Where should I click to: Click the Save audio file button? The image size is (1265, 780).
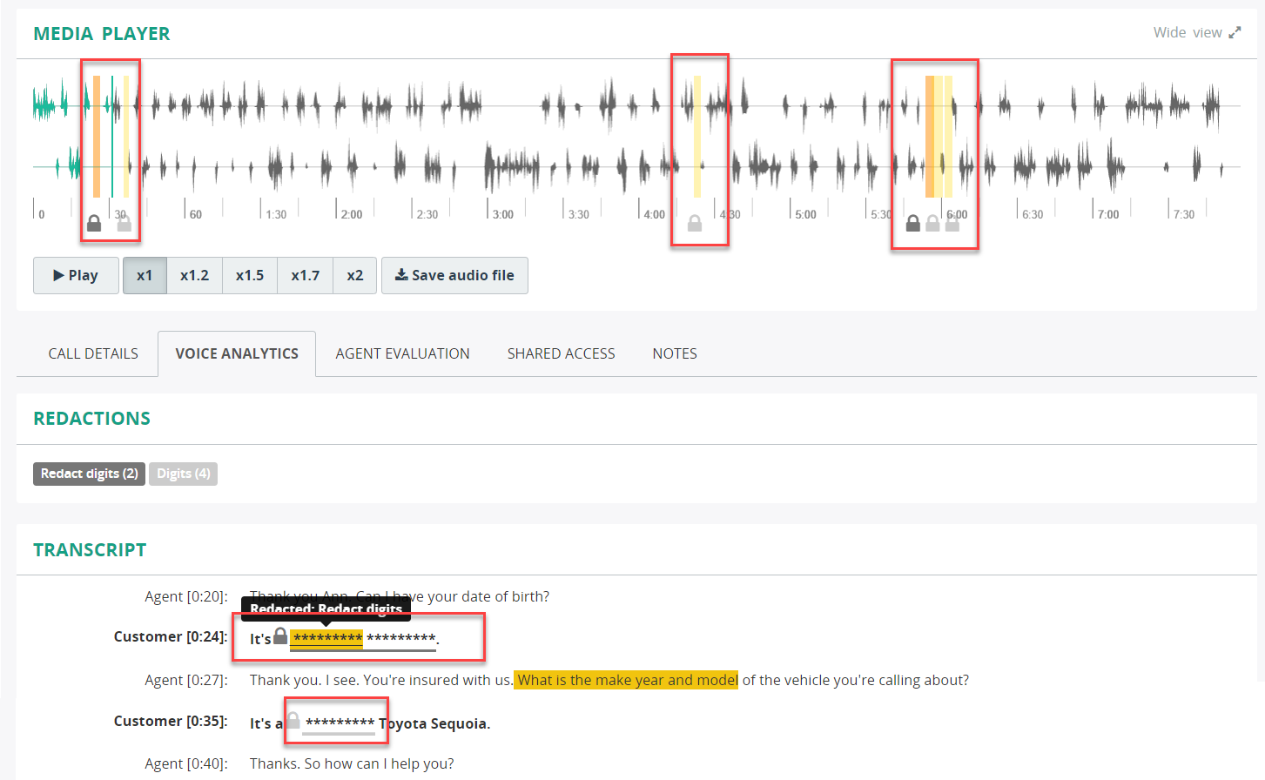pyautogui.click(x=454, y=275)
